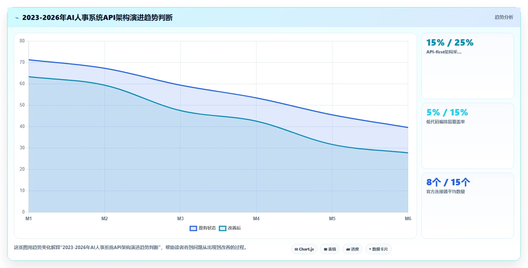
Task: Click the 低代码编排层覆盖率 label
Action: click(446, 122)
